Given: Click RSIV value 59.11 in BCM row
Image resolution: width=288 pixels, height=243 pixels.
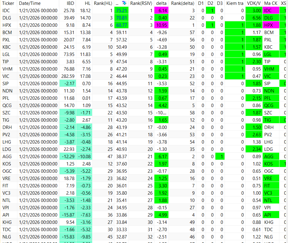Looking at the screenshot, I should point(122,33).
